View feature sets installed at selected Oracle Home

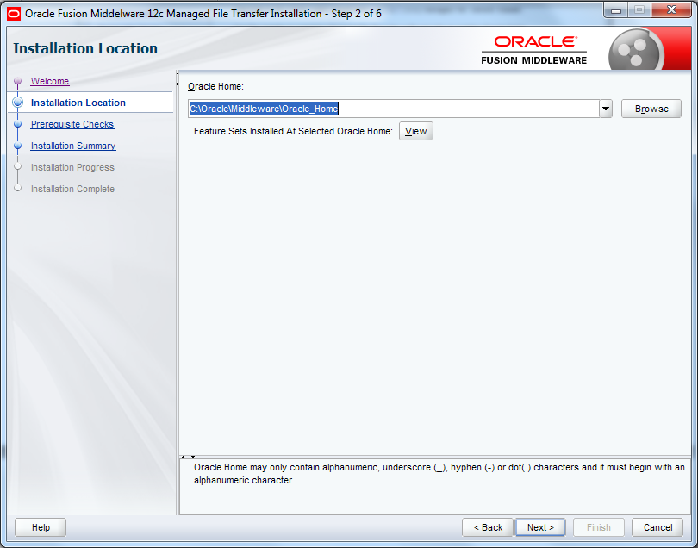coord(415,131)
